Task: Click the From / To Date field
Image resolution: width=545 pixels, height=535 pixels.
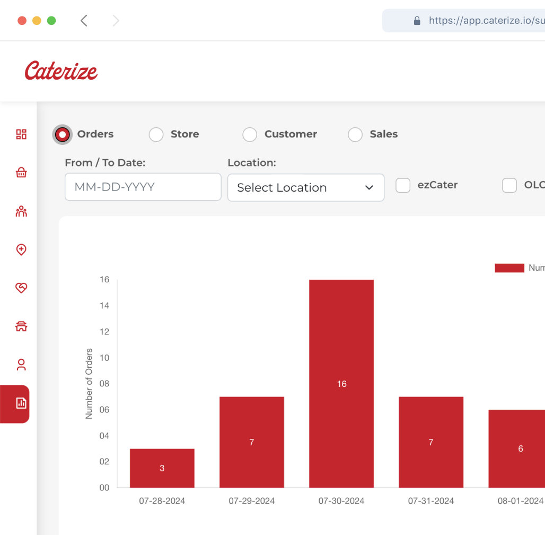Action: pyautogui.click(x=143, y=187)
